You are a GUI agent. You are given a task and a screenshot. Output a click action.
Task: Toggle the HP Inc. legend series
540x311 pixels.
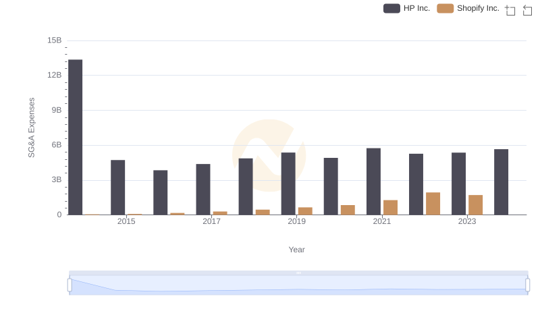point(407,8)
